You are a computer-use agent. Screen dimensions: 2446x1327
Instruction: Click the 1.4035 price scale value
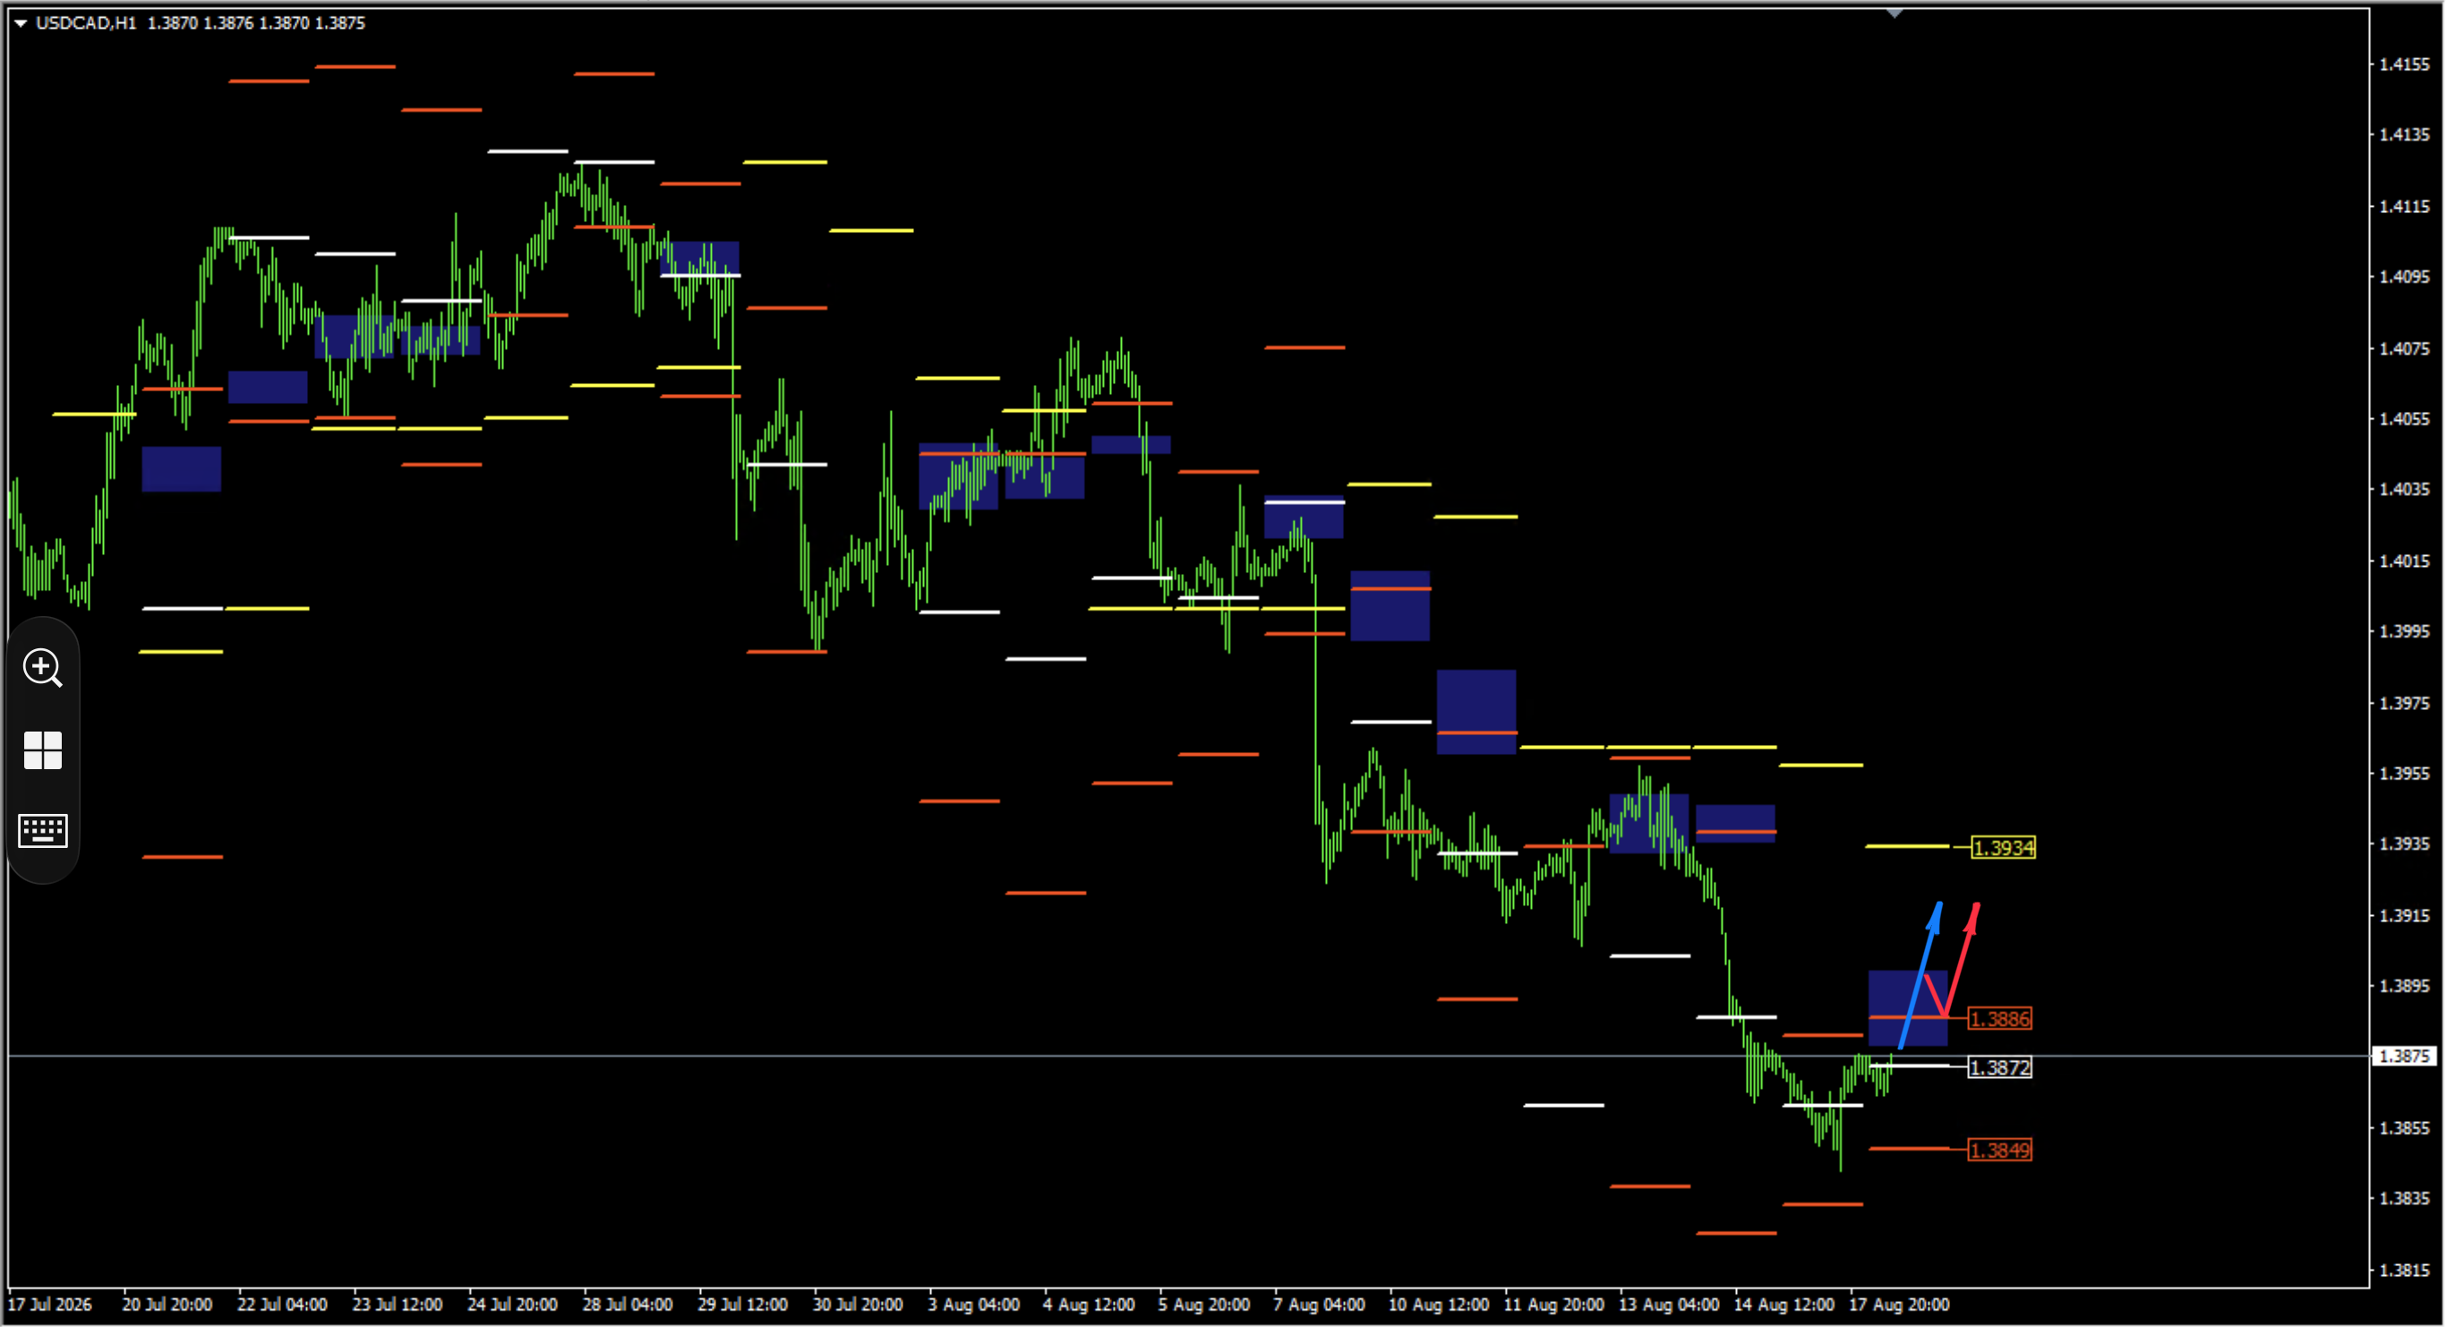(2403, 490)
